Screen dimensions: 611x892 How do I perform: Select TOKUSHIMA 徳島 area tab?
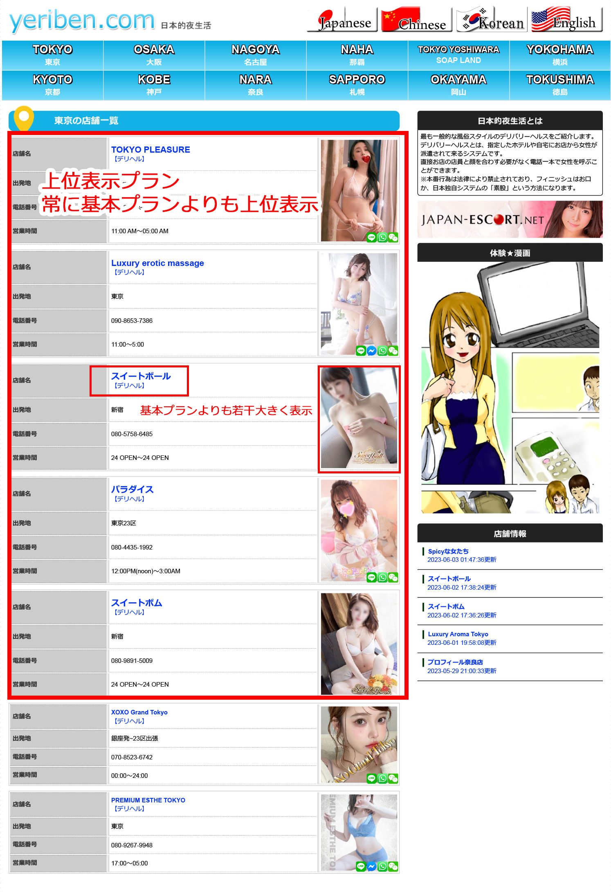pyautogui.click(x=560, y=85)
